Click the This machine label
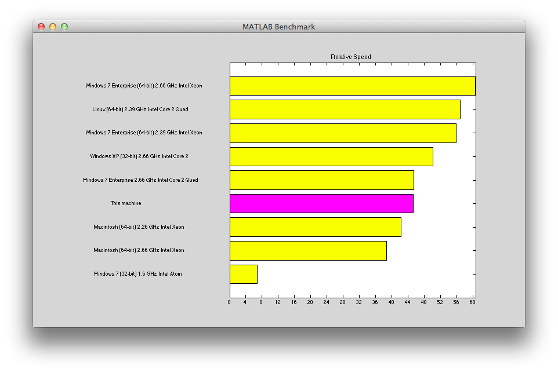Image resolution: width=558 pixels, height=373 pixels. click(x=126, y=203)
